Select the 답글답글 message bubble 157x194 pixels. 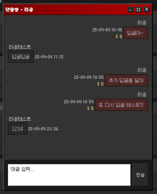click(x=21, y=57)
